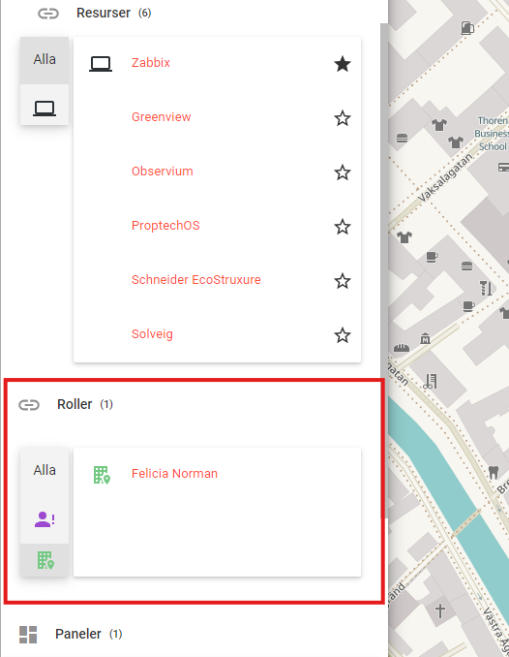
Task: Click the building icon next to Felicia Norman
Action: [x=102, y=475]
